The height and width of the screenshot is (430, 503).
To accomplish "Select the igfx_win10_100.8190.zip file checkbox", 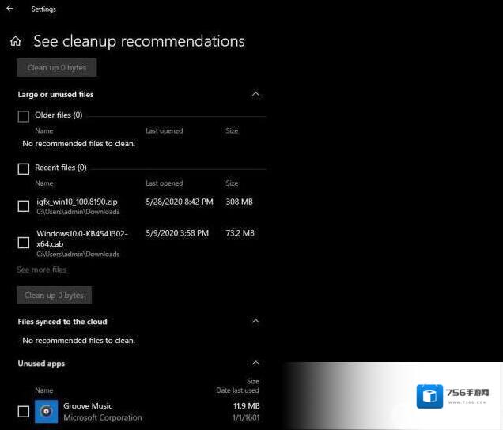I will pyautogui.click(x=24, y=206).
